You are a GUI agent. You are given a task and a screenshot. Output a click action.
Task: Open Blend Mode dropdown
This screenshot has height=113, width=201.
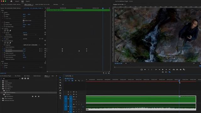(x=30, y=35)
